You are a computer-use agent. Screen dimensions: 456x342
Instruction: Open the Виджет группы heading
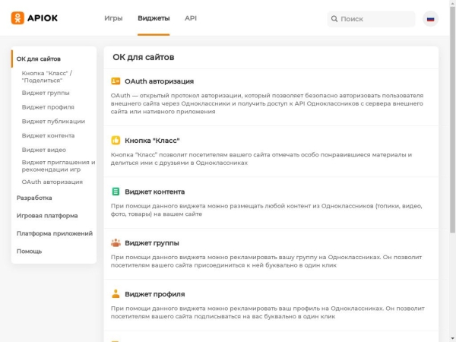point(152,243)
